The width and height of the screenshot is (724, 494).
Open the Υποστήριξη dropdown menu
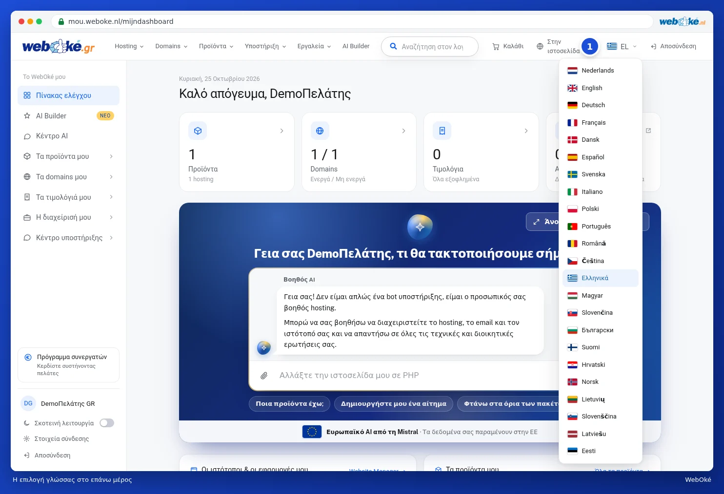click(x=265, y=46)
